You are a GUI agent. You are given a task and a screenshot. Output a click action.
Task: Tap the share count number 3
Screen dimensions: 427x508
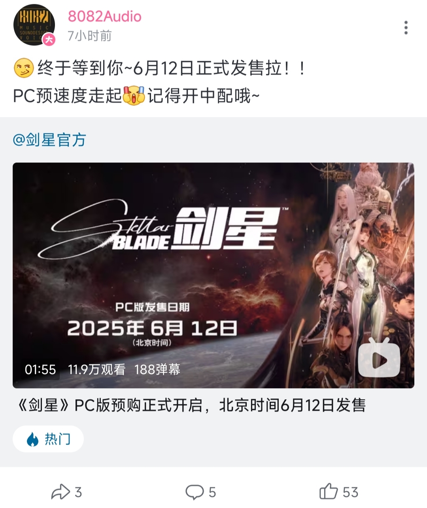78,492
